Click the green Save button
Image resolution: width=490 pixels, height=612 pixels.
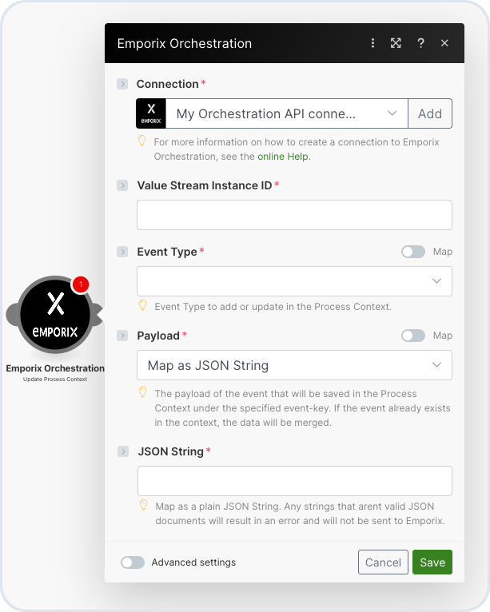(432, 562)
